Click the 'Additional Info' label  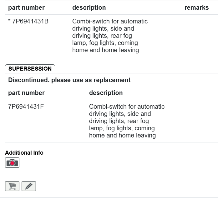click(x=24, y=153)
